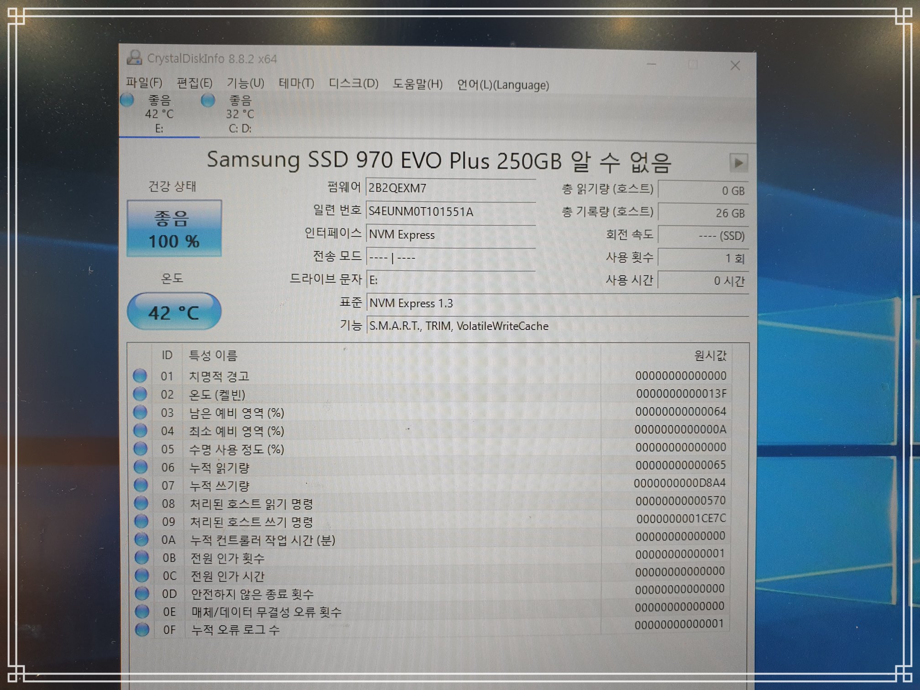Open the 디스크(D) menu

353,84
